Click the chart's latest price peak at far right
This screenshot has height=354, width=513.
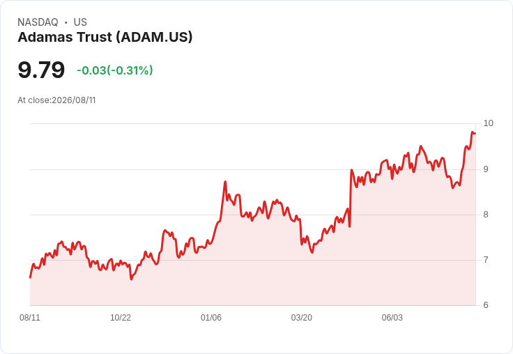tap(473, 132)
